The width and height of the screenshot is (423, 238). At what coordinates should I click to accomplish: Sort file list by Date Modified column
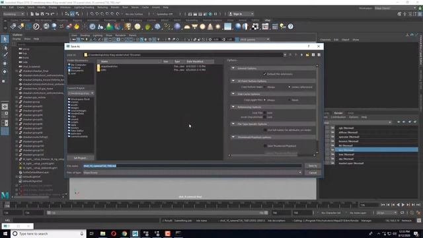click(200, 61)
